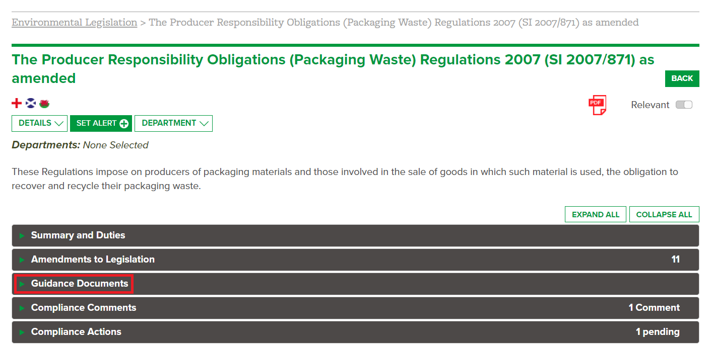Click the 1 pending actions count
This screenshot has height=345, width=711.
(658, 332)
